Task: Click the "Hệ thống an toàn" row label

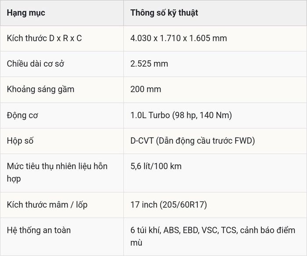Action: tap(39, 231)
